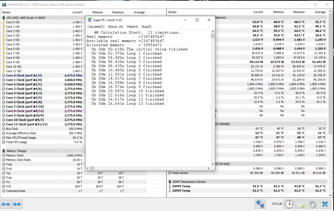
Task: Click the icon next to Bus Clock
Action: pyautogui.click(x=4, y=129)
